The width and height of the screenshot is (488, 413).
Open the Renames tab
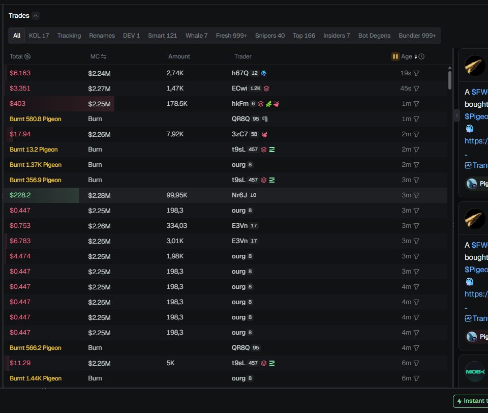102,36
